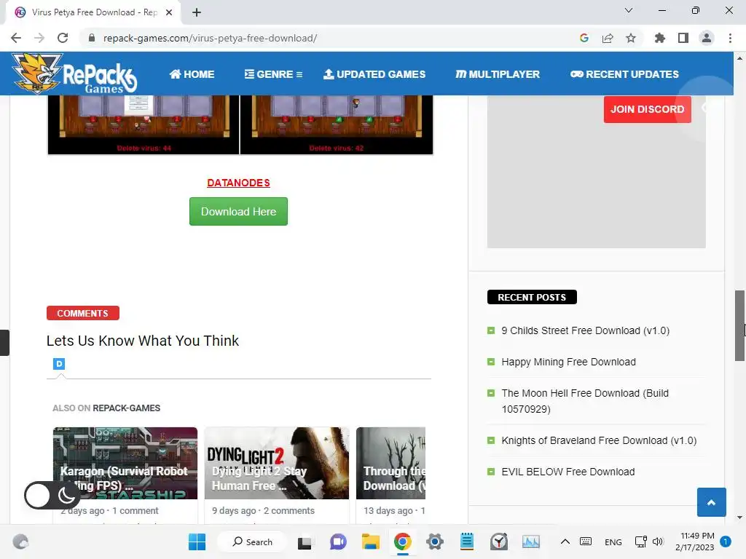Screen dimensions: 746x559
Task: Open the DATANODES link
Action: [x=238, y=183]
